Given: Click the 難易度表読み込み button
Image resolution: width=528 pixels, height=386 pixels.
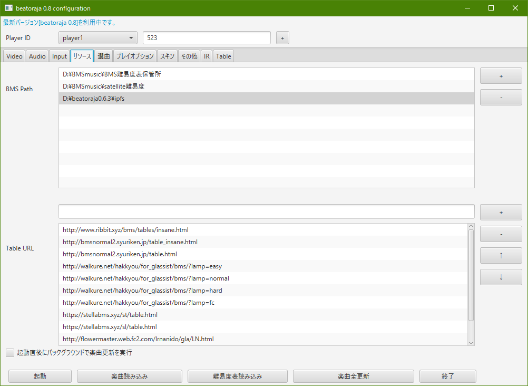Looking at the screenshot, I should 238,376.
